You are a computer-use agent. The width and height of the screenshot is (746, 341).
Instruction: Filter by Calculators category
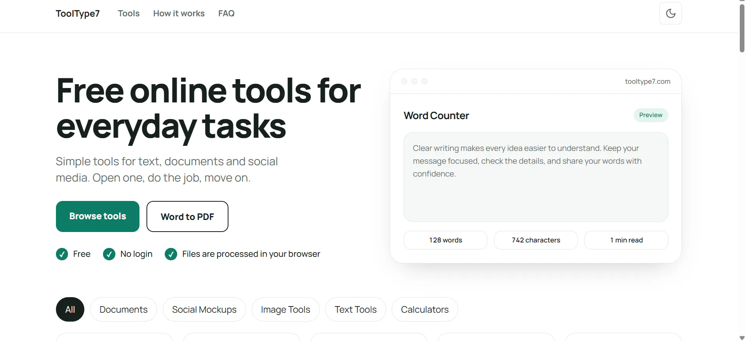(x=425, y=310)
